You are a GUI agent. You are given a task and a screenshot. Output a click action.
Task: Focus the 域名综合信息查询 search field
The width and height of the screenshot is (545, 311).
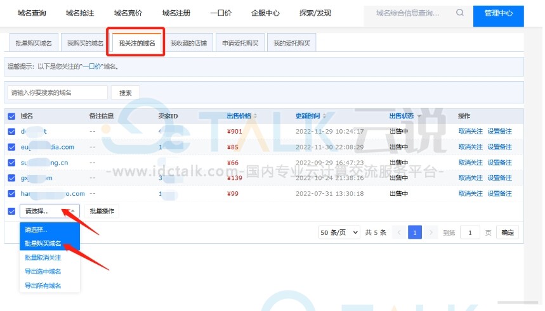click(x=409, y=13)
